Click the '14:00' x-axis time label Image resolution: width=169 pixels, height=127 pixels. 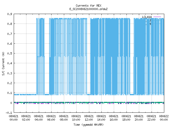[x=101, y=120]
